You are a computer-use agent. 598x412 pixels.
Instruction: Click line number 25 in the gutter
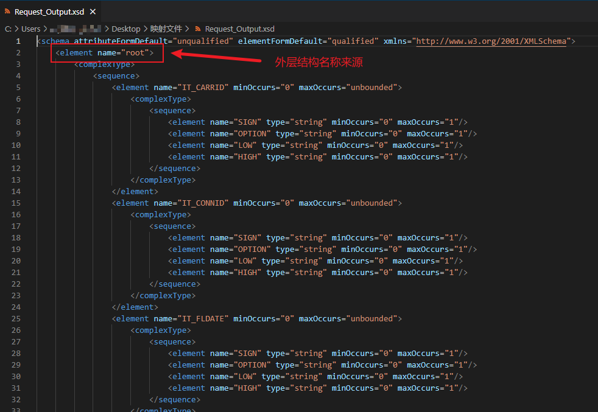tap(16, 318)
